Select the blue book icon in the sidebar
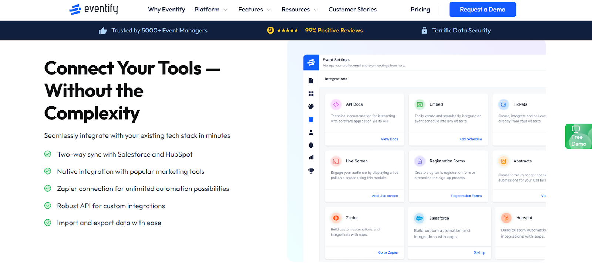 311,120
